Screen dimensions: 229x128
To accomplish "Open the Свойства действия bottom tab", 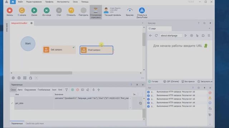I will tap(35, 123).
